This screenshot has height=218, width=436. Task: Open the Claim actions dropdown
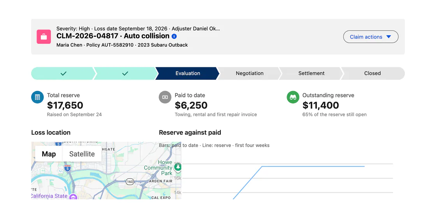point(371,37)
